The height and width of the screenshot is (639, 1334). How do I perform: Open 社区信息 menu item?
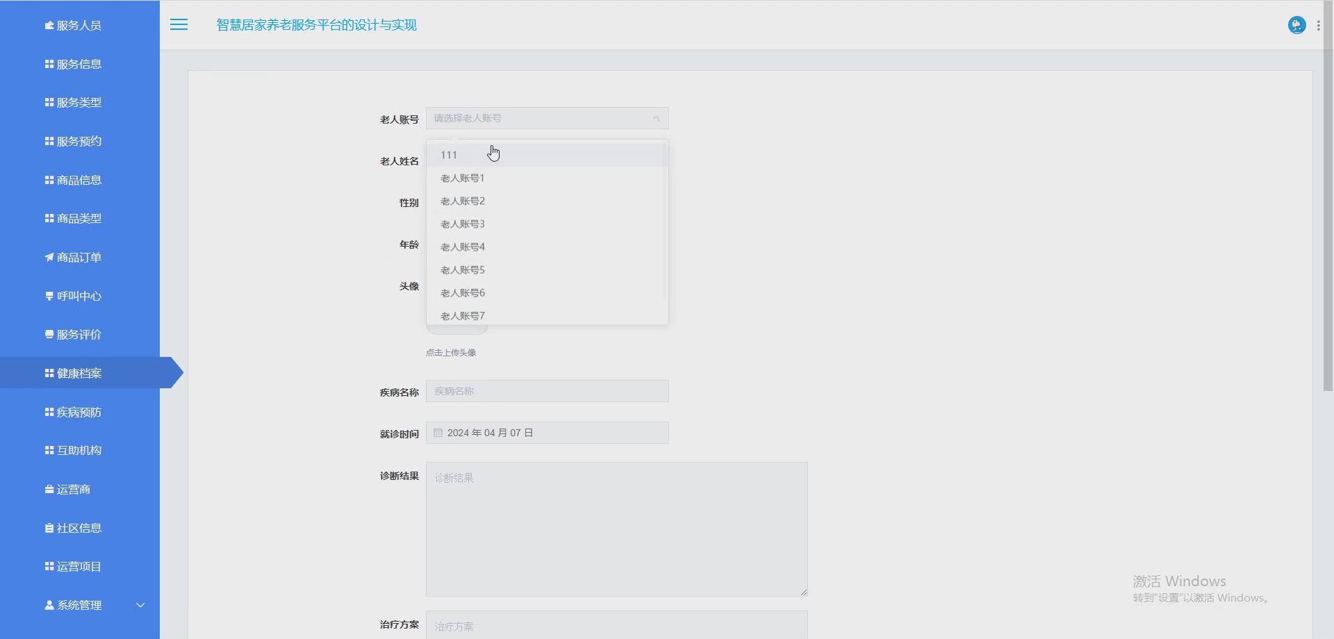tap(80, 528)
